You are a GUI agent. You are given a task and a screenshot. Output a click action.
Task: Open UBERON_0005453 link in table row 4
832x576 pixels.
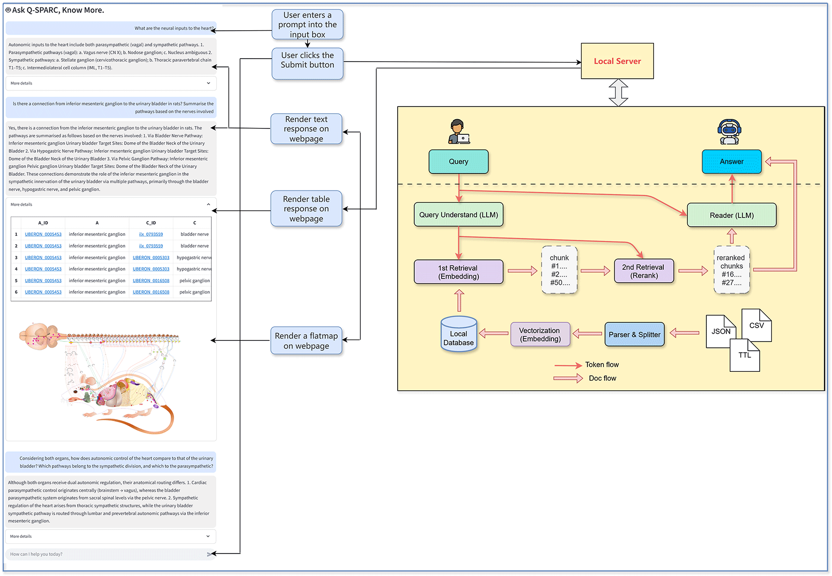pyautogui.click(x=43, y=269)
